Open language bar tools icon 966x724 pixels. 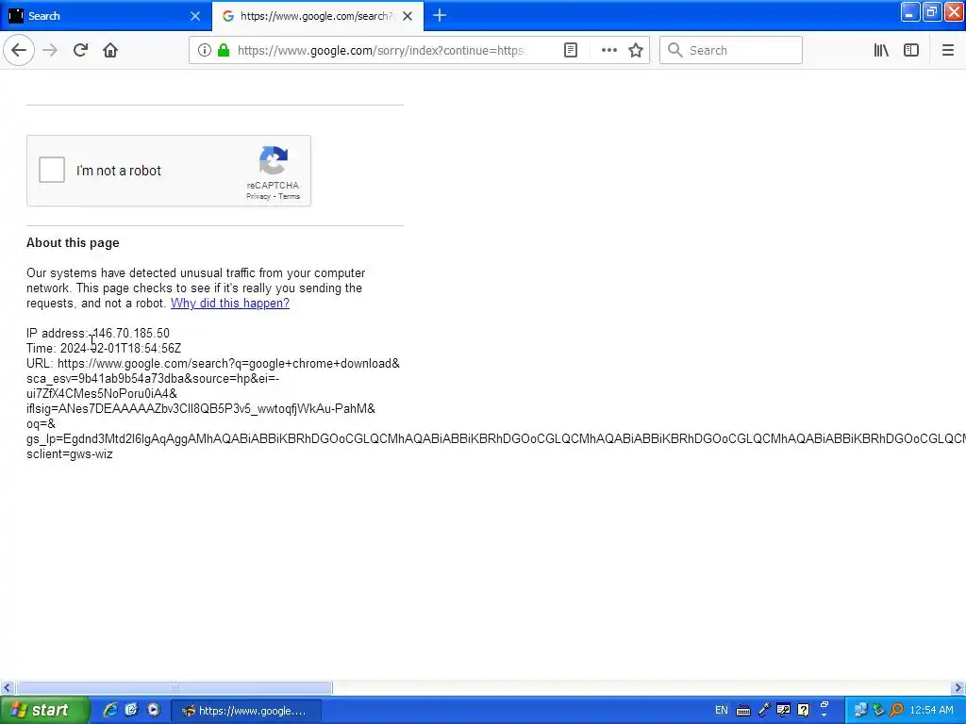click(783, 710)
